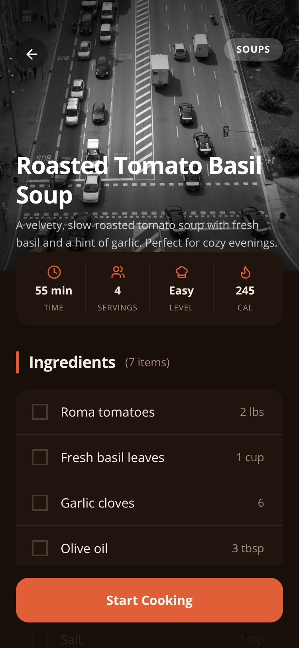Select the Garlic cloves ingredient row
Viewport: 299px width, 648px height.
(149, 503)
